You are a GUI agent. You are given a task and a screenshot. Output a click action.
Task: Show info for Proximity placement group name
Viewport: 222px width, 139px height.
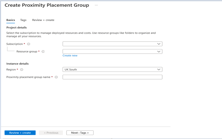[x=56, y=77]
